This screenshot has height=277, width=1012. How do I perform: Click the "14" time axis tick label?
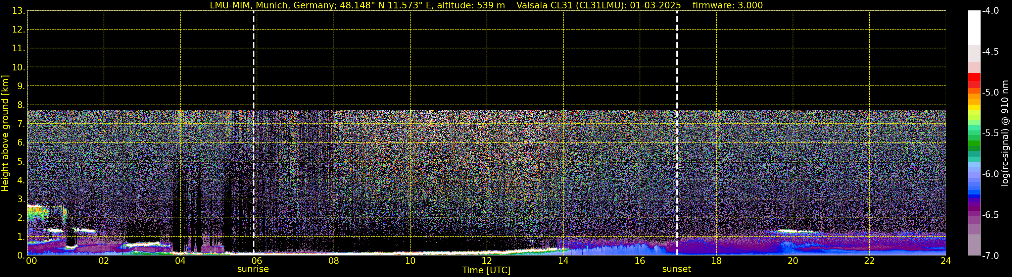tap(563, 261)
